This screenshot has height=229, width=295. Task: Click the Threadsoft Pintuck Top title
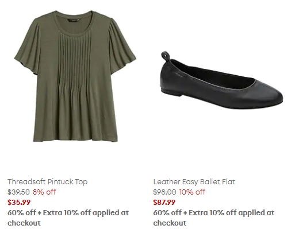point(48,181)
